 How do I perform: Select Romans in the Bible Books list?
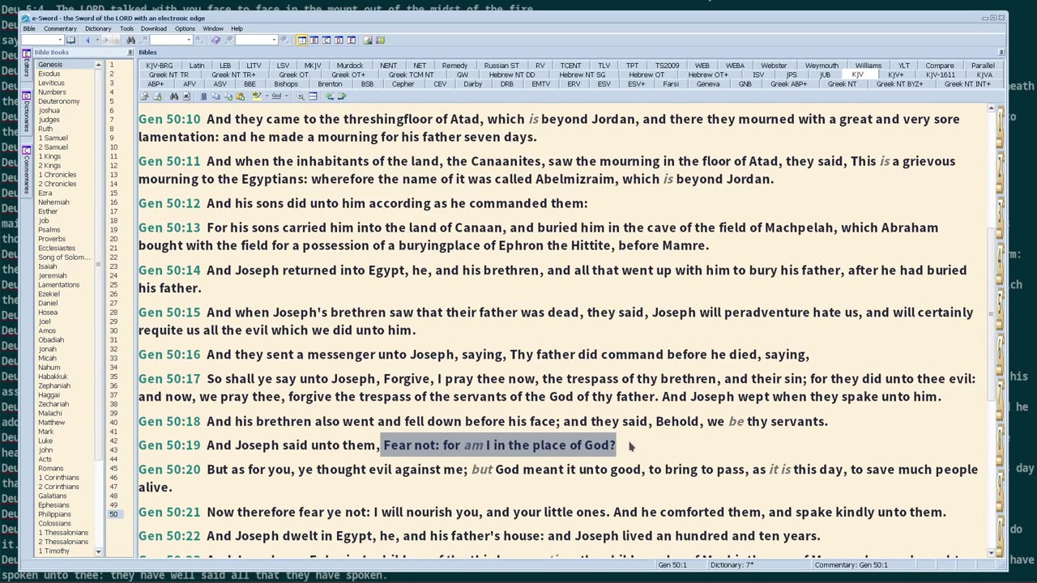coord(50,468)
